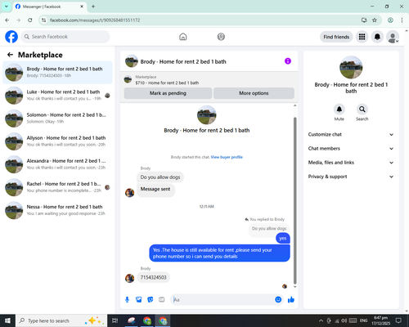Click the blue 'yes' reply bubble
Image resolution: width=409 pixels, height=327 pixels.
[x=283, y=239]
